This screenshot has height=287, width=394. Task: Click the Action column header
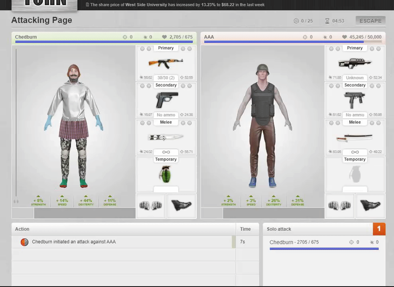22,229
